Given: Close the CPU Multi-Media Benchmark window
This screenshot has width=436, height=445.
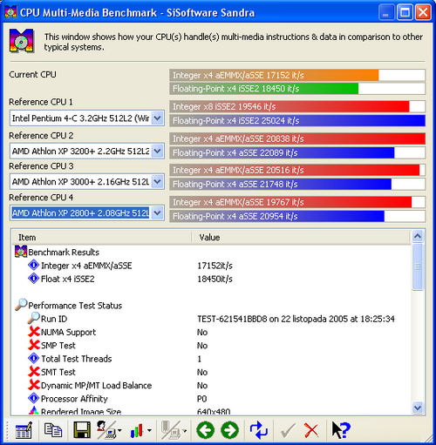Looking at the screenshot, I should coord(423,12).
